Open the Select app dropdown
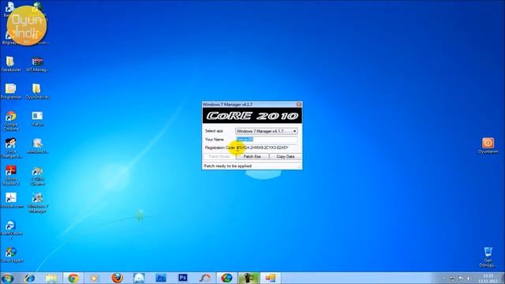Screen dimensions: 505x284 267,132
